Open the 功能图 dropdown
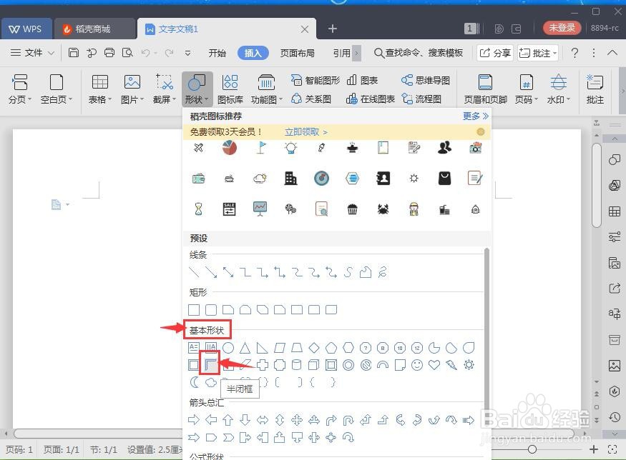Viewport: 626px width, 460px height. click(267, 89)
